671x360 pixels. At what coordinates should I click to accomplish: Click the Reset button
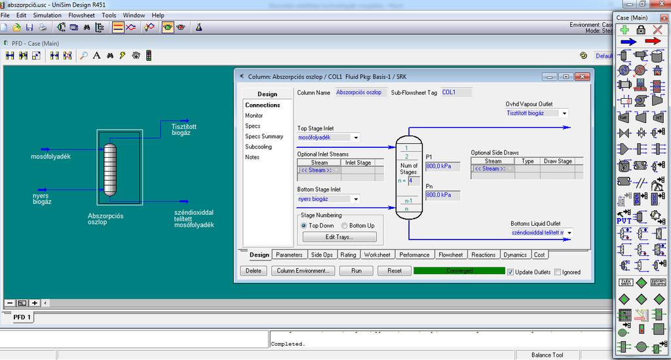click(x=394, y=271)
